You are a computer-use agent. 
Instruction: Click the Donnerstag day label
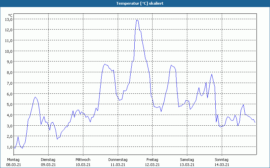point(118,160)
